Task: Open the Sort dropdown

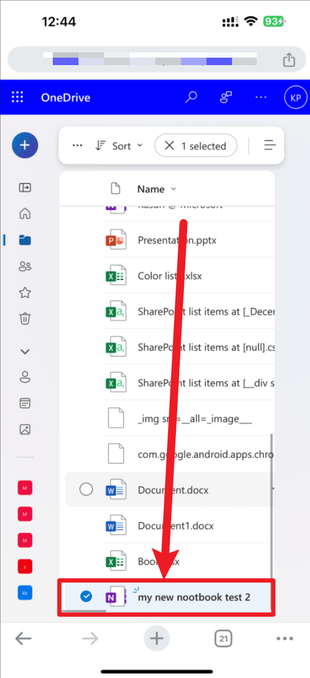Action: click(x=118, y=146)
